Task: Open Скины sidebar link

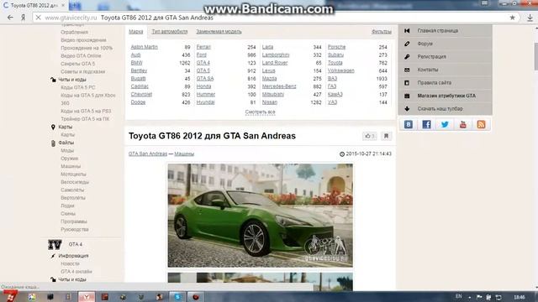Action: point(68,213)
